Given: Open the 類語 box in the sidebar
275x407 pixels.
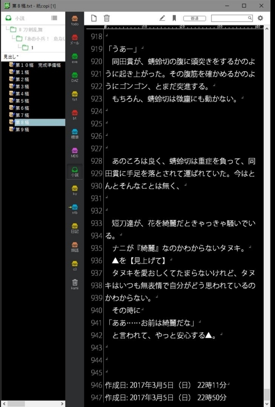Looking at the screenshot, I should pyautogui.click(x=75, y=247).
